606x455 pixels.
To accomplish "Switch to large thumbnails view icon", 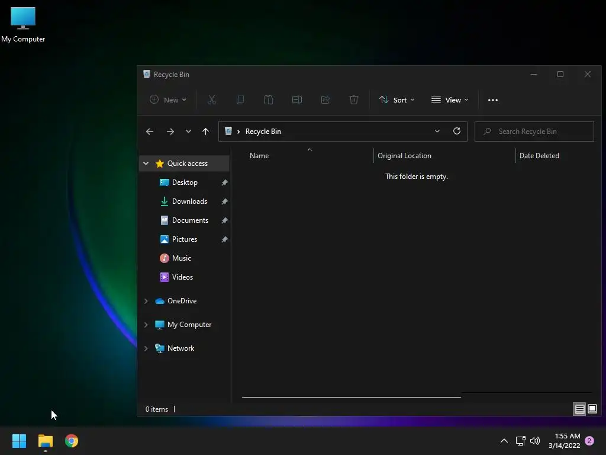I will [x=592, y=409].
